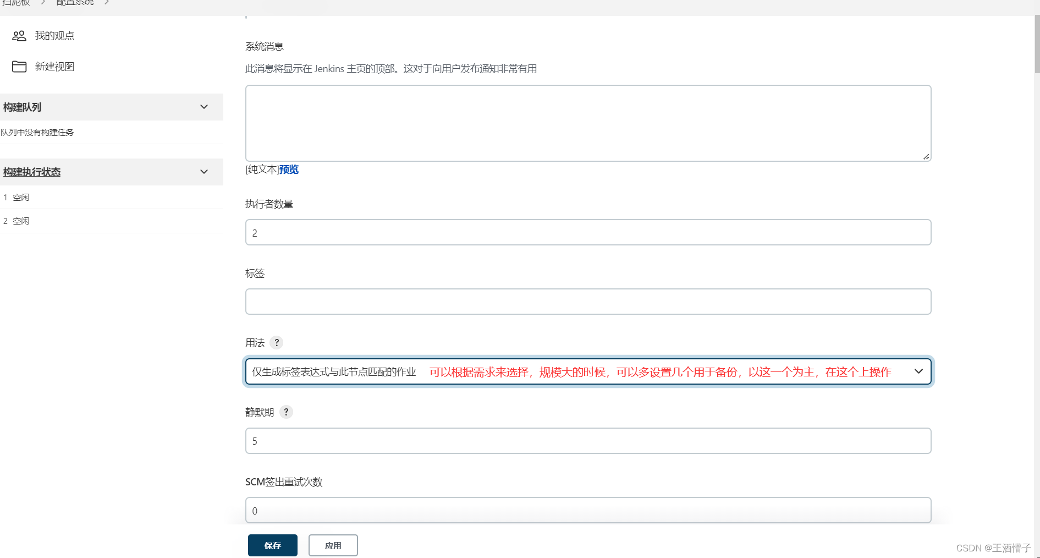
Task: Collapse the 构建执行状态 panel chevron
Action: tap(204, 172)
